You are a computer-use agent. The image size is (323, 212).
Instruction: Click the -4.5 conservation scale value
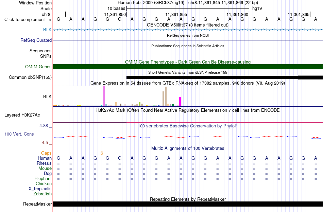pos(44,143)
